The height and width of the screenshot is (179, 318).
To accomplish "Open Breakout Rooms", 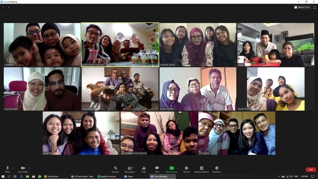I will coord(202,169).
